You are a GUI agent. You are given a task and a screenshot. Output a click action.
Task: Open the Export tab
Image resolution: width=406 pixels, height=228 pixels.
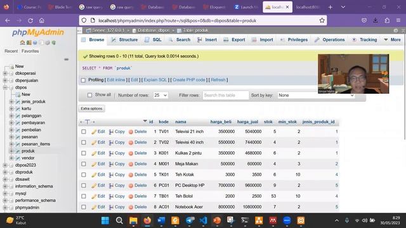[234, 39]
